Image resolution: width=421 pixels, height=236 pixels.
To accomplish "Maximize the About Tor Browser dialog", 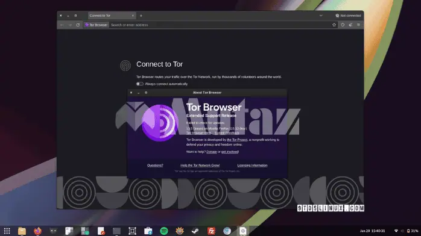I will 146,93.
